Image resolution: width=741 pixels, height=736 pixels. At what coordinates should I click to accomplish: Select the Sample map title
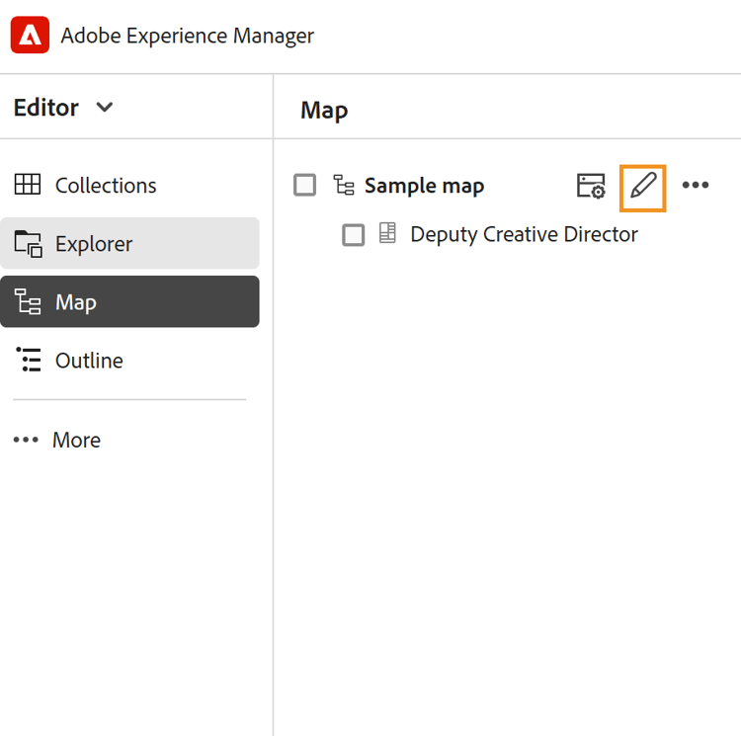[x=424, y=186]
